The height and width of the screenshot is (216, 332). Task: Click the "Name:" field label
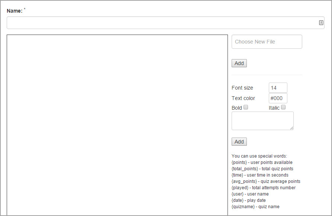(14, 11)
